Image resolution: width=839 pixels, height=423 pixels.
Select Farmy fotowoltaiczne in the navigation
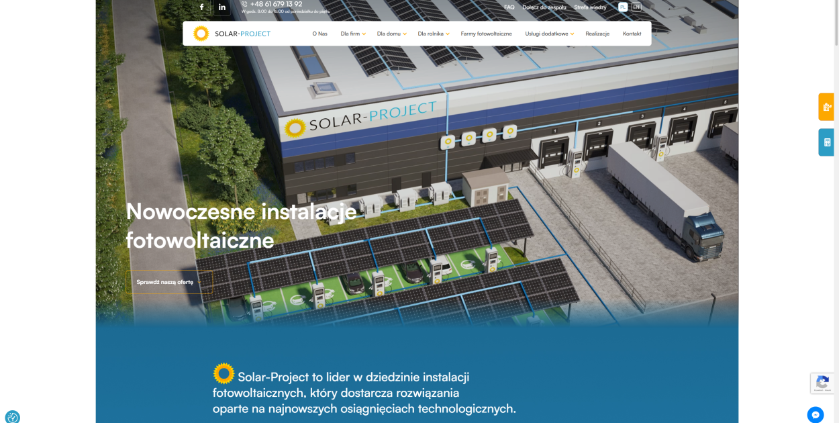click(485, 33)
